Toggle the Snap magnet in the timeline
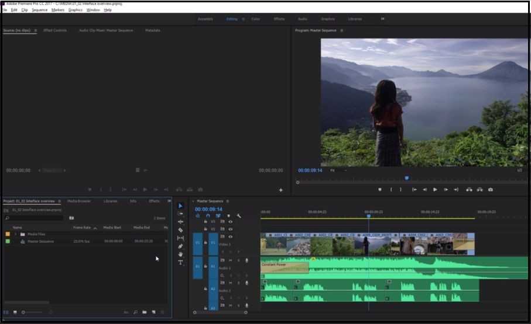The height and width of the screenshot is (324, 531). pyautogui.click(x=208, y=216)
